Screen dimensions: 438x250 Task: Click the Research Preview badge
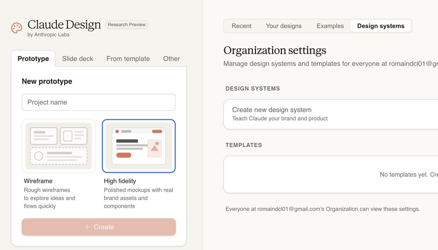click(x=126, y=24)
